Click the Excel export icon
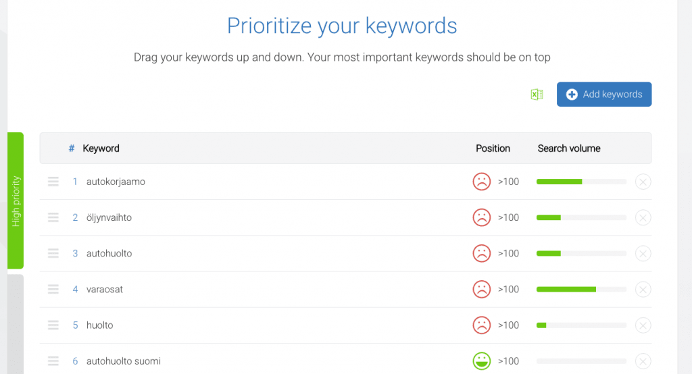Screen dimensions: 692x374 (537, 95)
